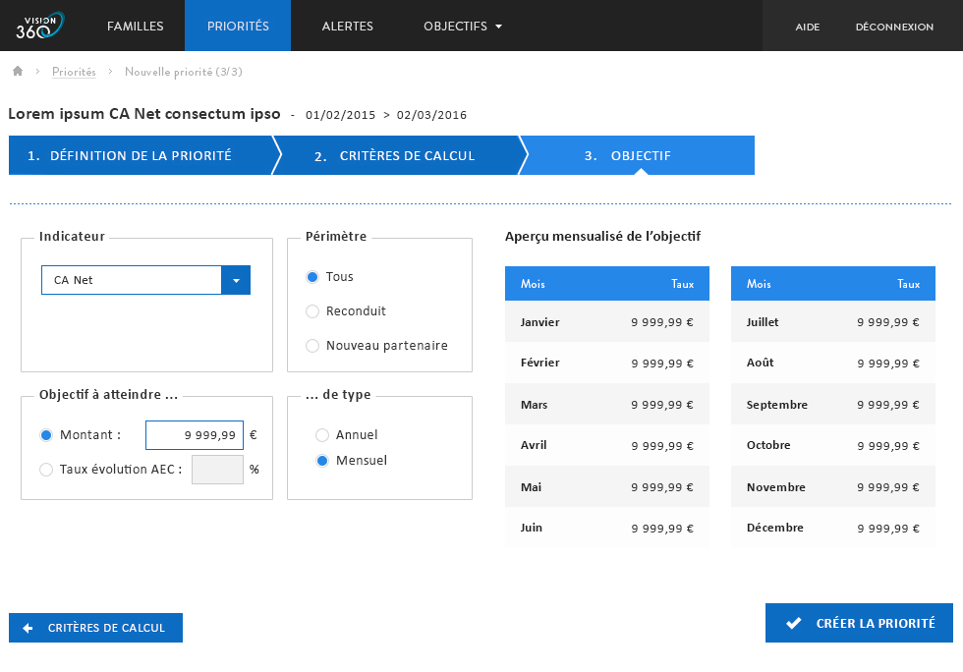Click Déconnexion to log out
Image resolution: width=963 pixels, height=672 pixels.
(894, 27)
